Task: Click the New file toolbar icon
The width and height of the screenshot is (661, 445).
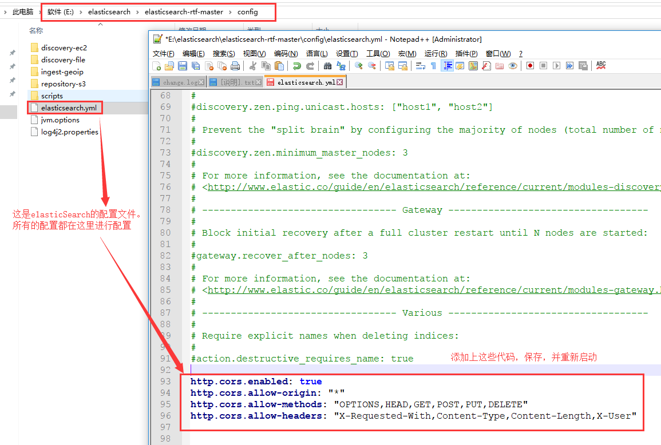Action: pos(156,66)
